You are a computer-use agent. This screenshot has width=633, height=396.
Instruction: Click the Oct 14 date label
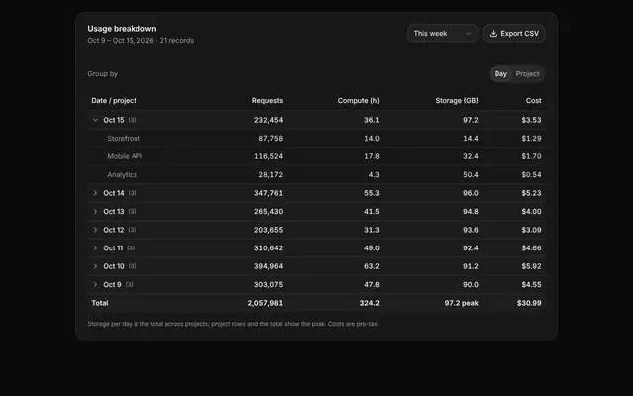(114, 193)
